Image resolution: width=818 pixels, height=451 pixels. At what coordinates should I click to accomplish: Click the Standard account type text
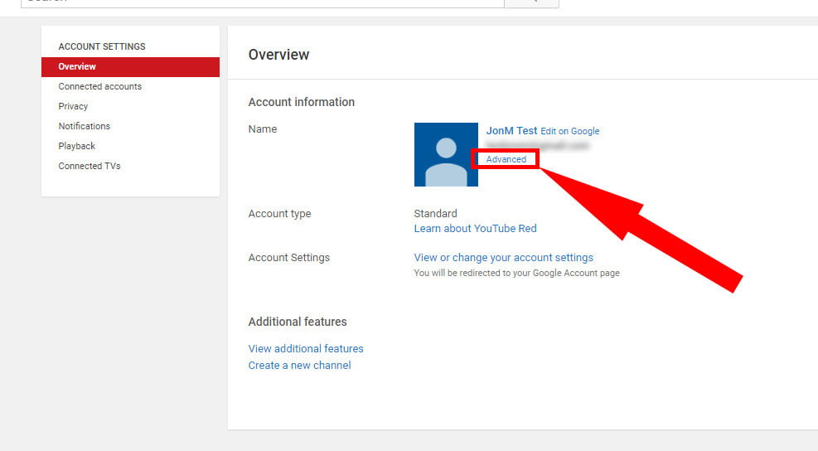tap(436, 214)
